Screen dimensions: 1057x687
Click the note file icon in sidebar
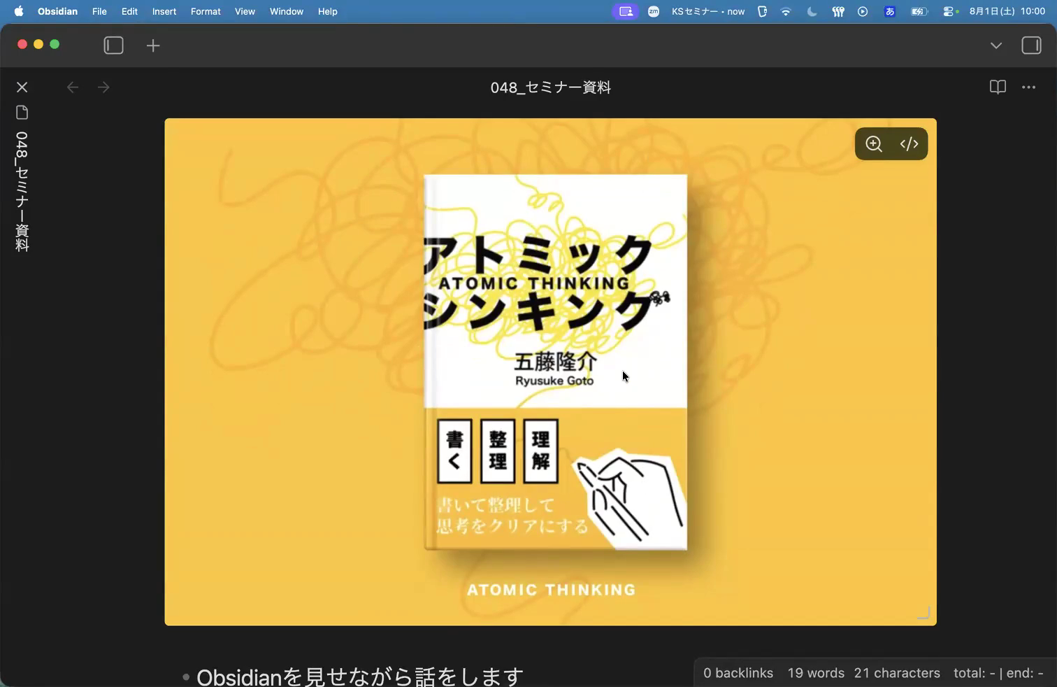(x=22, y=113)
